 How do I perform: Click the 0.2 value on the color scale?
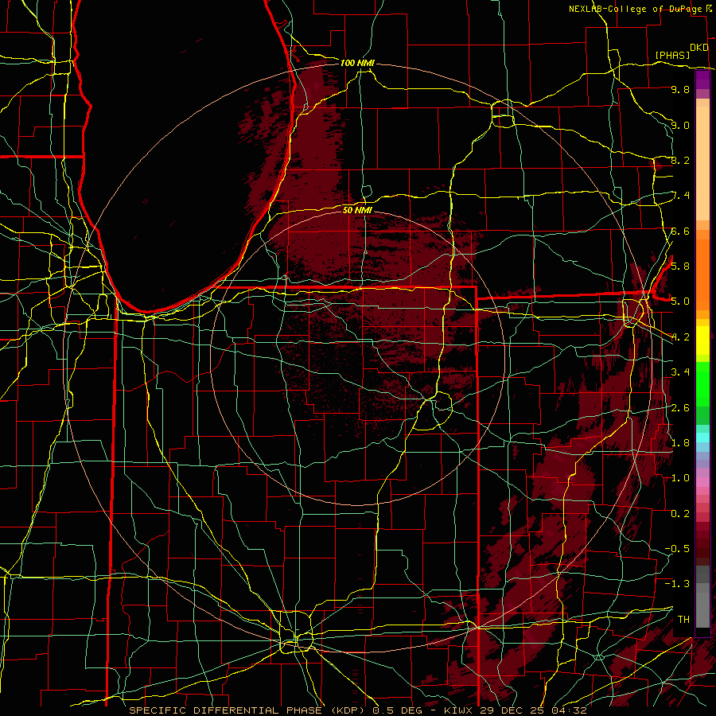pyautogui.click(x=680, y=513)
